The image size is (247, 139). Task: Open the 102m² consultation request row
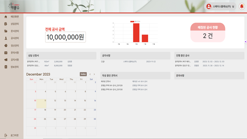(x=61, y=61)
